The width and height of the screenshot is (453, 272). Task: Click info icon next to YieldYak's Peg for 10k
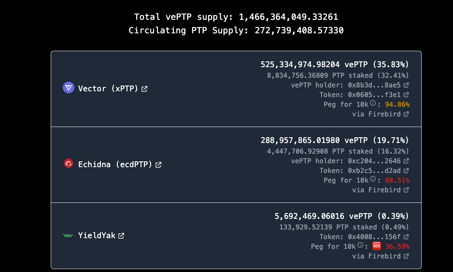click(x=360, y=245)
